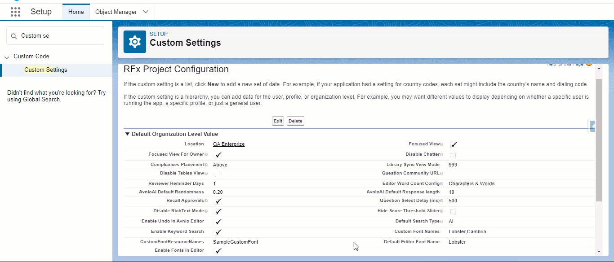
Task: Check the Disable Tables View checkbox
Action: pos(218,174)
